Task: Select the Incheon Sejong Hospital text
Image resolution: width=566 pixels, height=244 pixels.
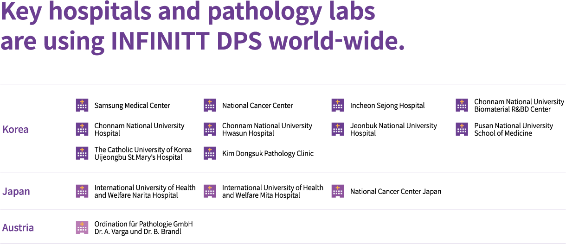Action: coord(387,106)
